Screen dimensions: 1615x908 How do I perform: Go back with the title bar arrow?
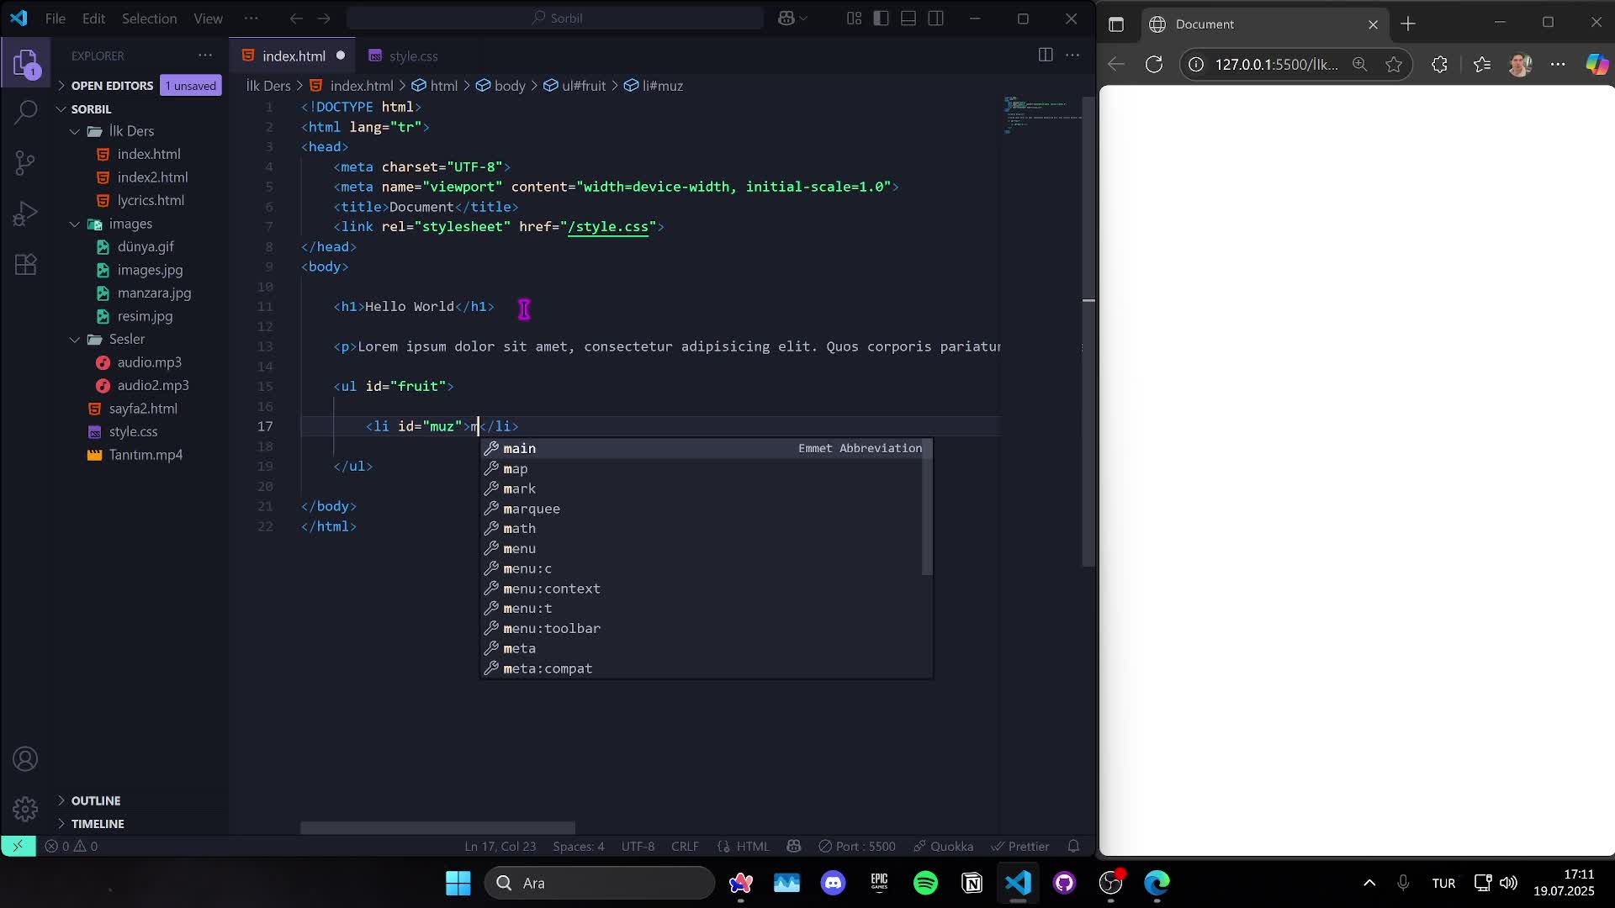tap(296, 18)
